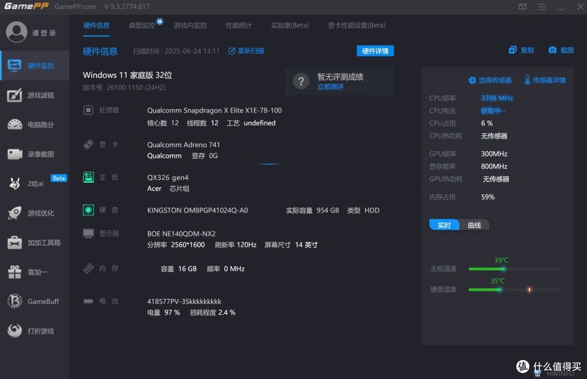Open 2哈ai Beta in sidebar
The image size is (587, 379).
pos(35,183)
